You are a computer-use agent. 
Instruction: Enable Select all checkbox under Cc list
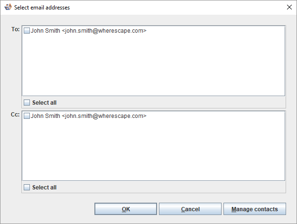click(x=27, y=188)
